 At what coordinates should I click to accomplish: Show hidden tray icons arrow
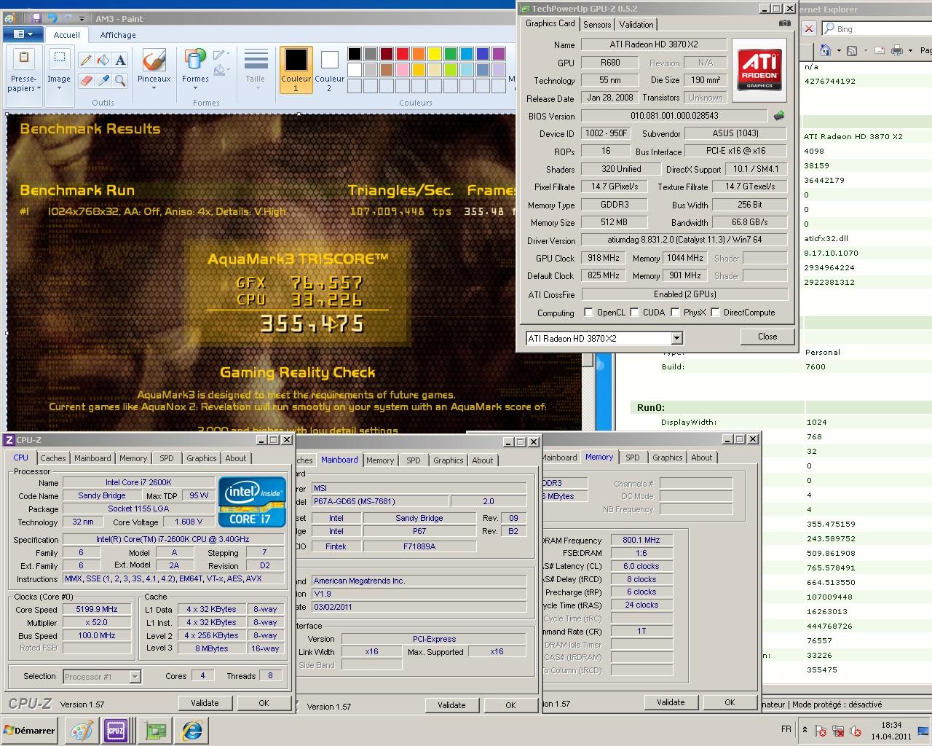click(x=805, y=729)
